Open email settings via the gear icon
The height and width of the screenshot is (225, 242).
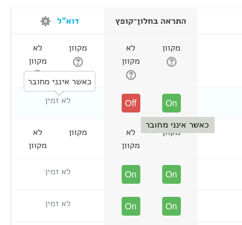click(46, 21)
